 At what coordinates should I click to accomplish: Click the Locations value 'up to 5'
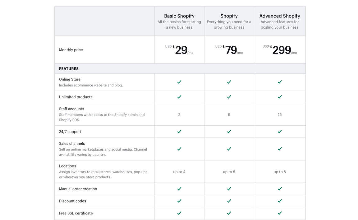click(229, 172)
